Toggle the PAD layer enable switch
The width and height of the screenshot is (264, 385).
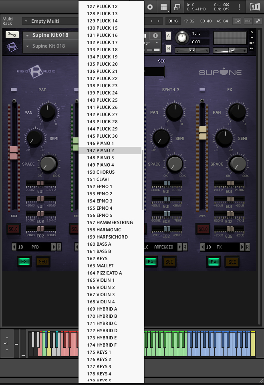(x=14, y=89)
